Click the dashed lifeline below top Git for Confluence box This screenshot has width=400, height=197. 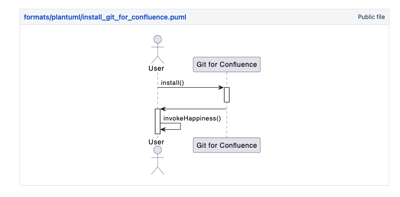(226, 79)
